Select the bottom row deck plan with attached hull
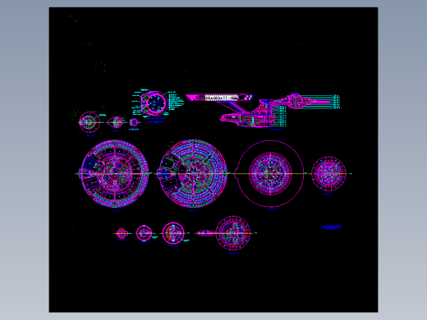Viewport: 427px width, 320px height. coord(224,233)
